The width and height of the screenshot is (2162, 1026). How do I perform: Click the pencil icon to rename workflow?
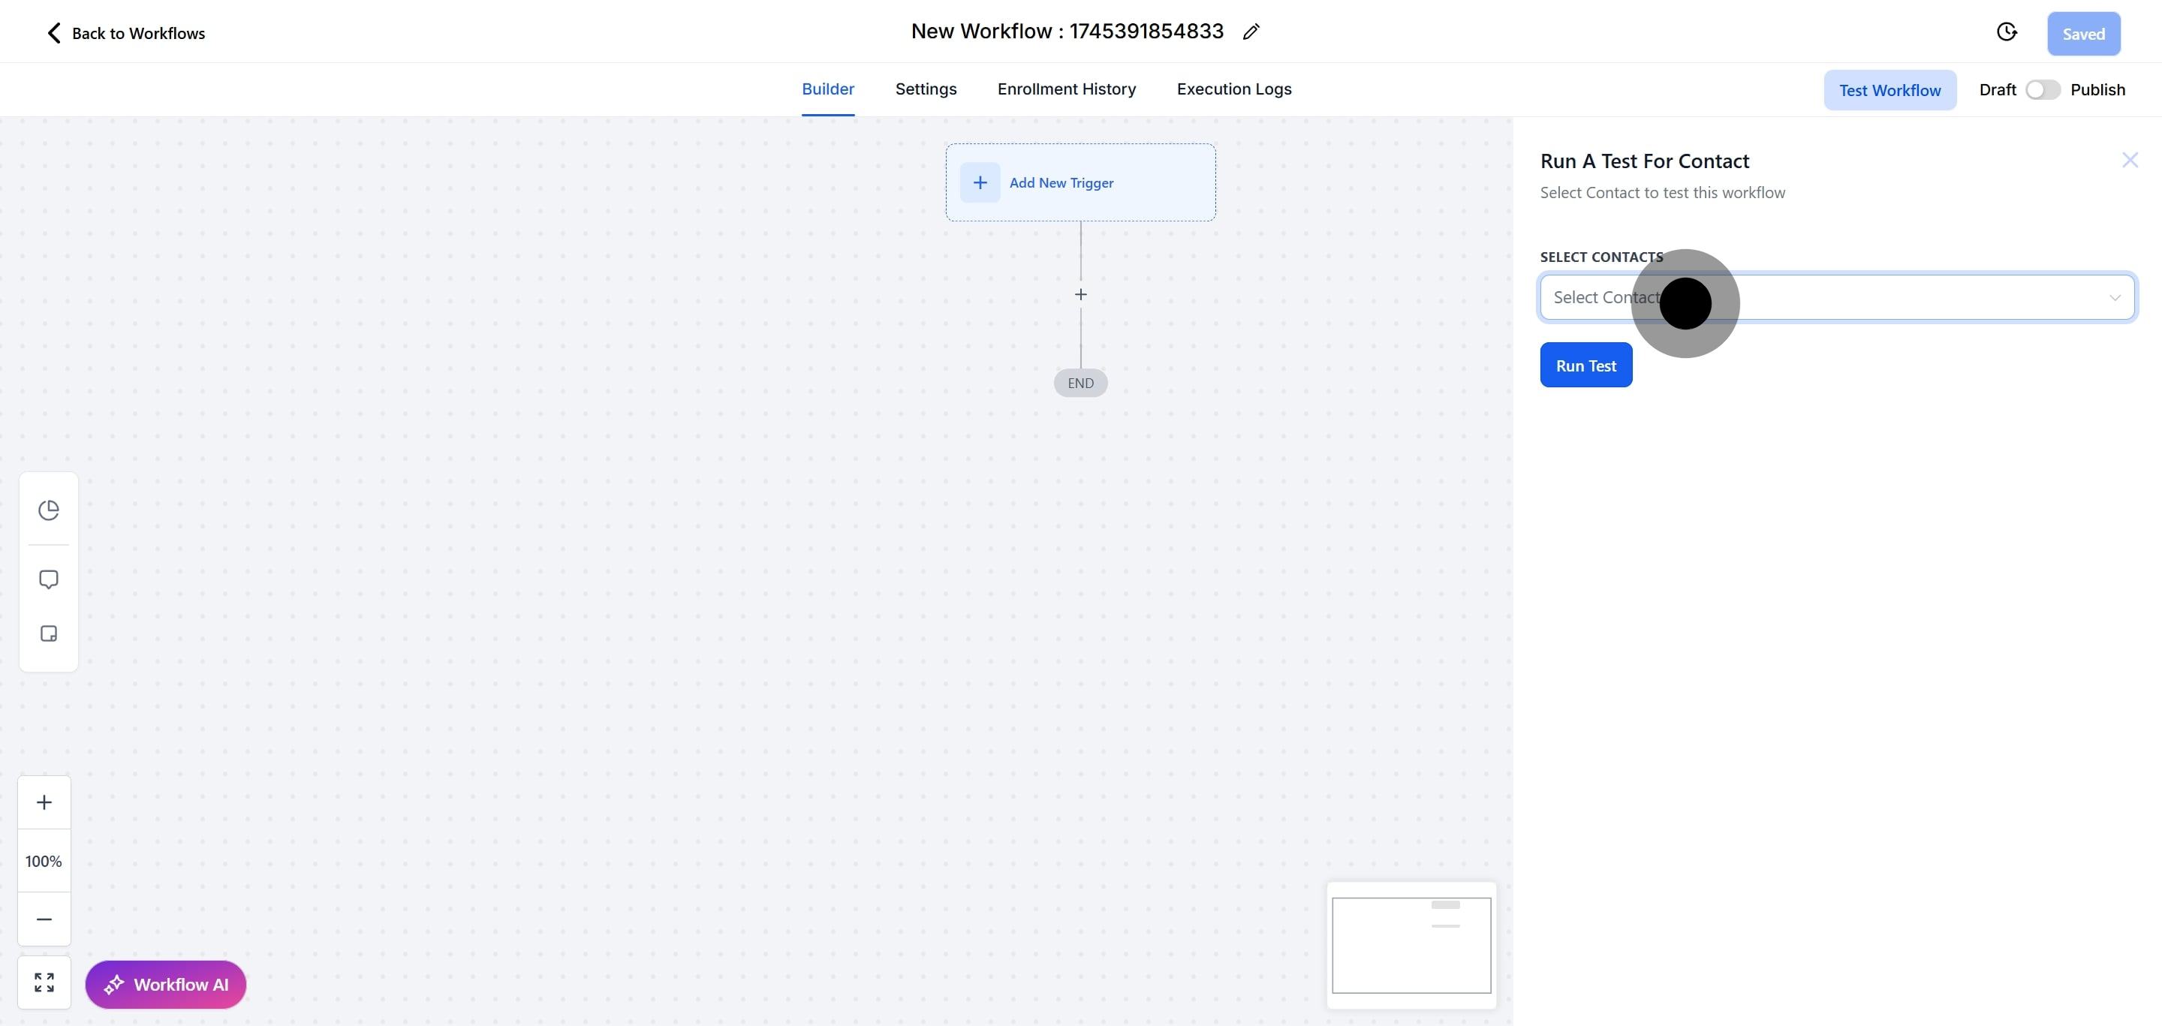click(x=1251, y=32)
